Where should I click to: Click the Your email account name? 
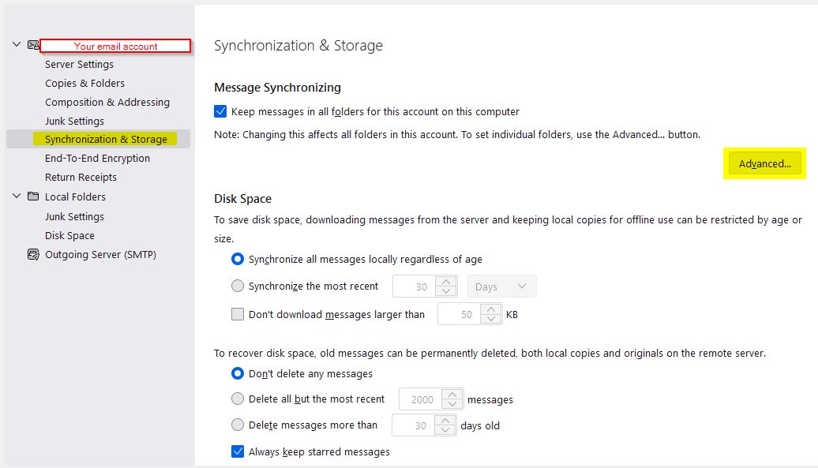pos(115,46)
